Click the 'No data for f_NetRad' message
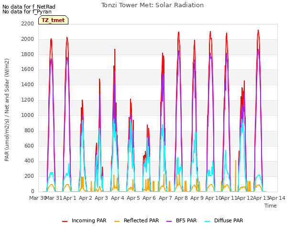Image resolution: width=306 pixels, height=230 pixels. click(x=29, y=7)
